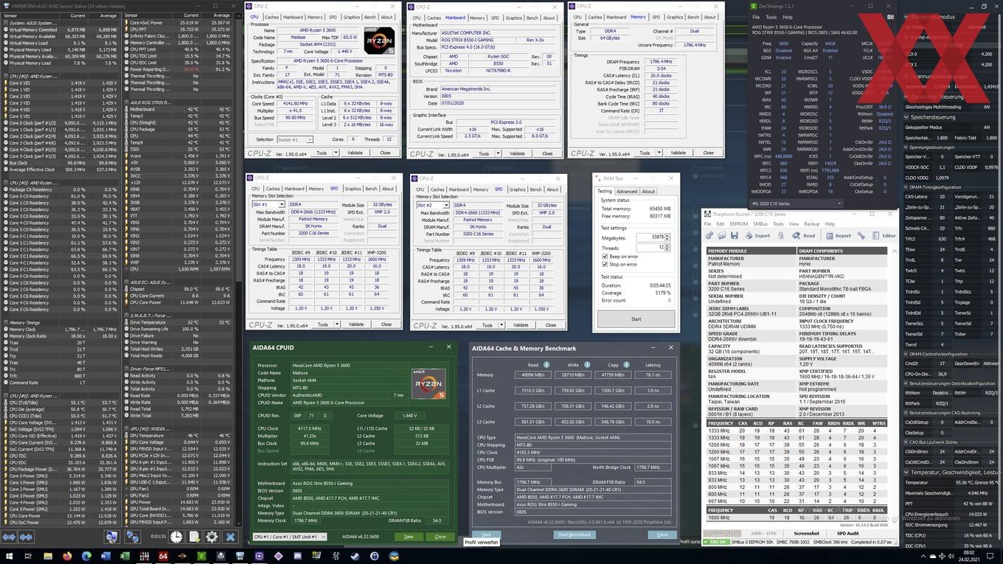Screen dimensions: 1003x564
Task: Click HWiNFO shrink columns arrows icon
Action: [x=27, y=537]
